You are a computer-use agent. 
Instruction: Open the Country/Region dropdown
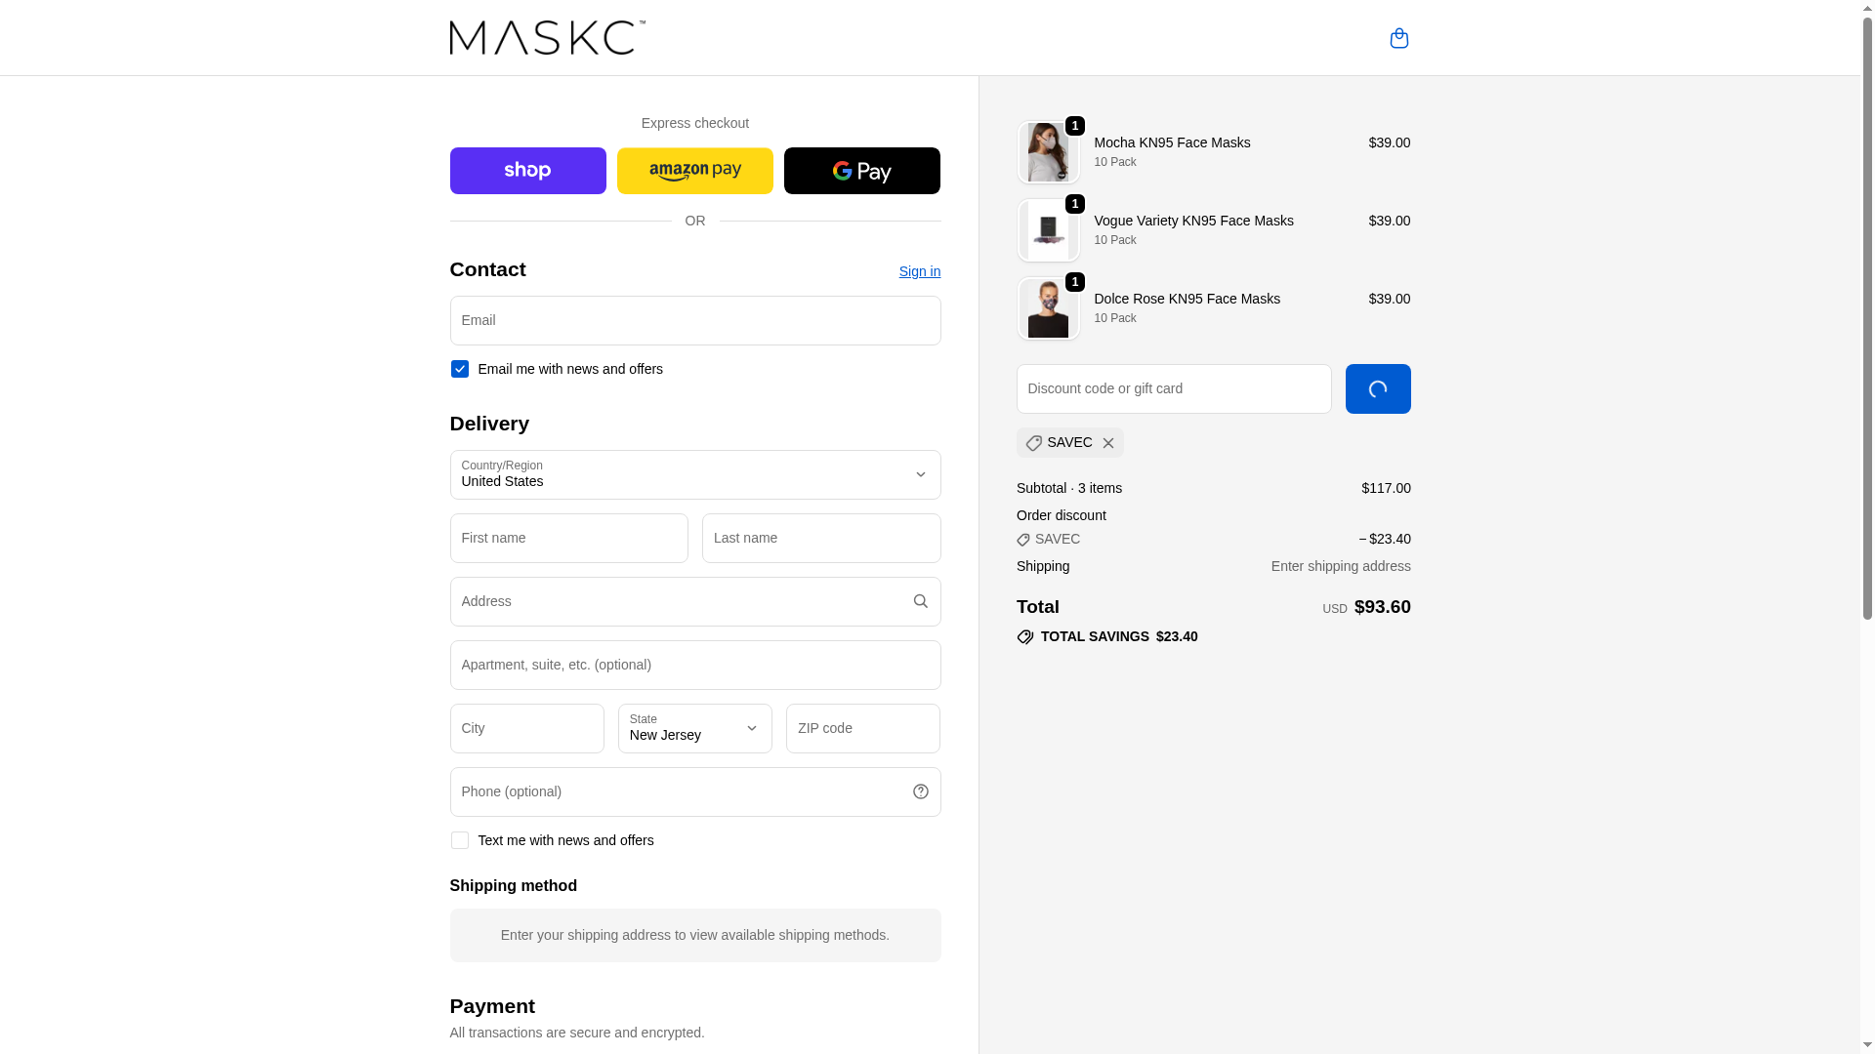(x=694, y=474)
